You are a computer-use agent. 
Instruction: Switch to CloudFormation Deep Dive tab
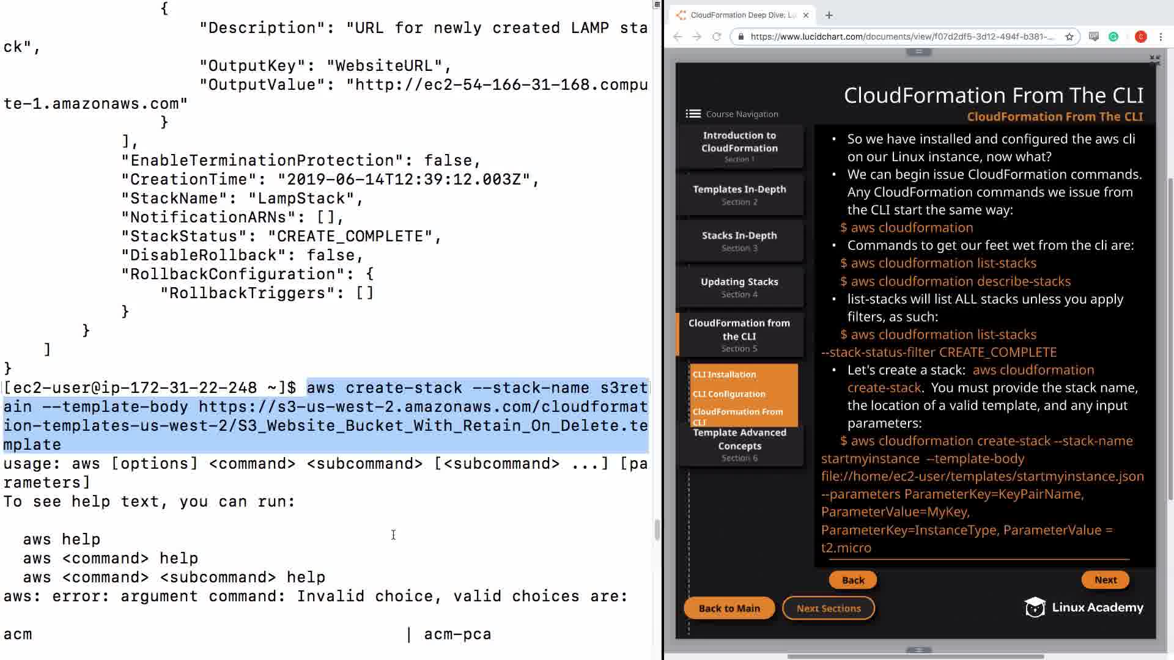point(743,15)
